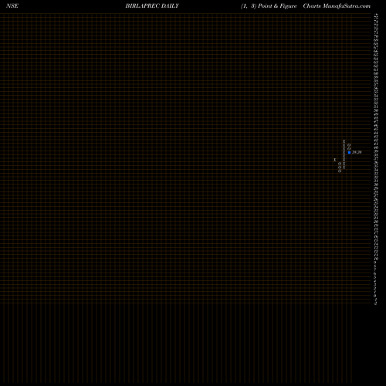Image resolution: width=386 pixels, height=386 pixels.
Task: Click the 'BIRLAPREC DAILY' chart title
Action: [152, 6]
